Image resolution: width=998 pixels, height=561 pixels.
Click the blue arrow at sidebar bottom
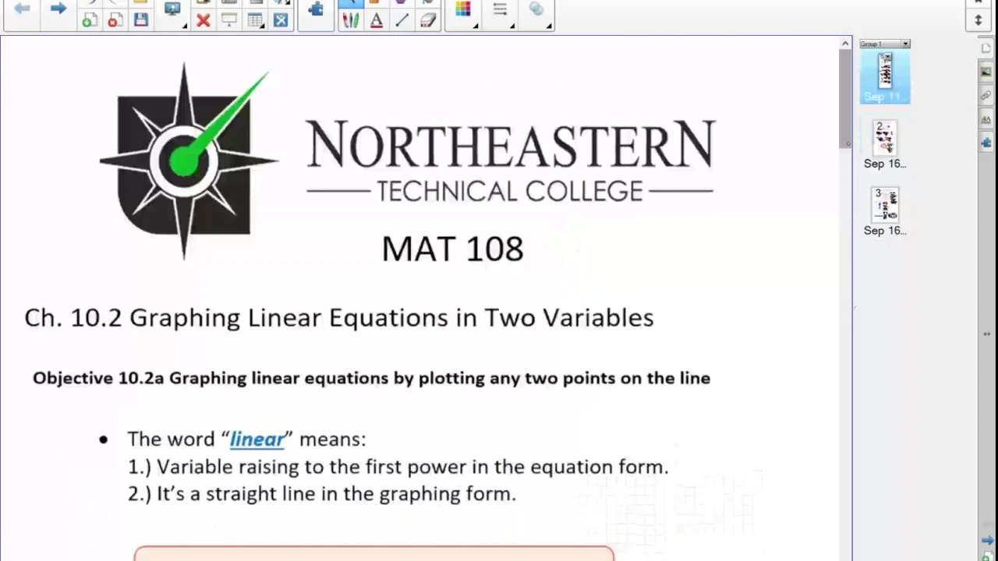(987, 540)
